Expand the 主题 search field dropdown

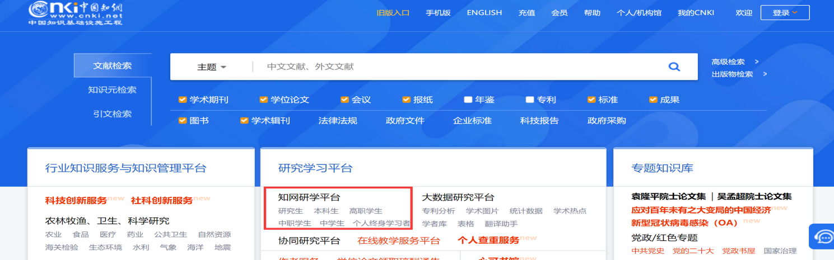[212, 67]
